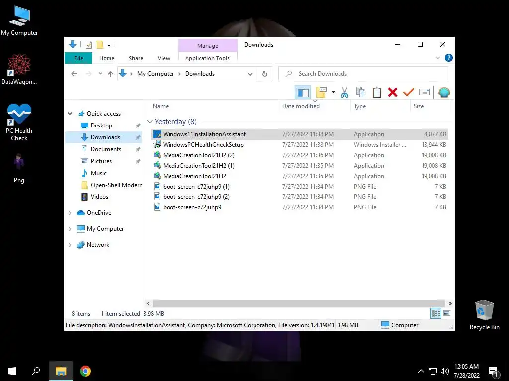509x381 pixels.
Task: Select Music in navigation pane
Action: click(x=99, y=173)
